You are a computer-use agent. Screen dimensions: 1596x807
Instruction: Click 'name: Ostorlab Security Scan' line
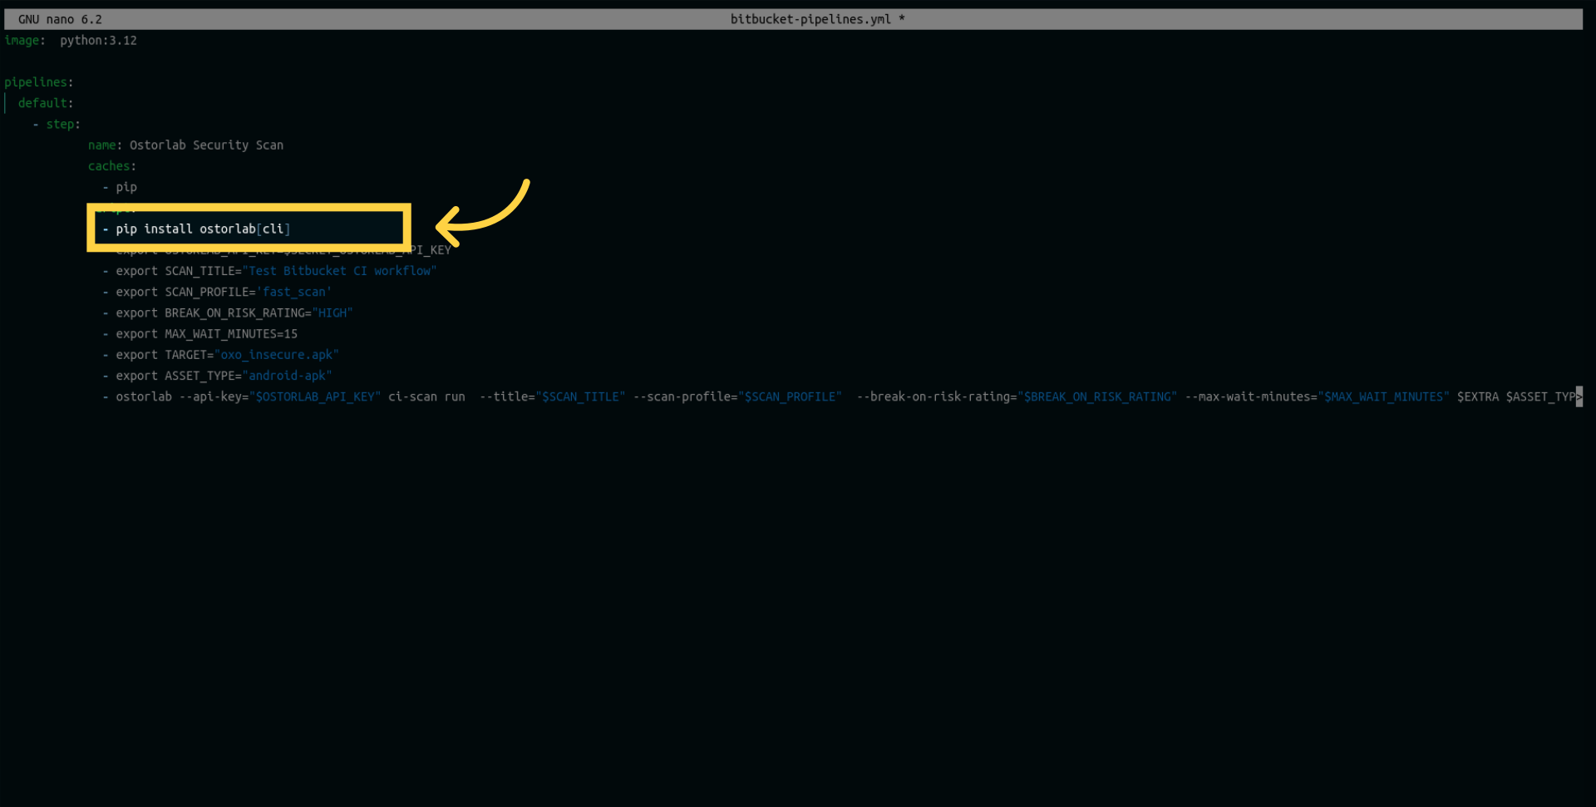point(185,145)
